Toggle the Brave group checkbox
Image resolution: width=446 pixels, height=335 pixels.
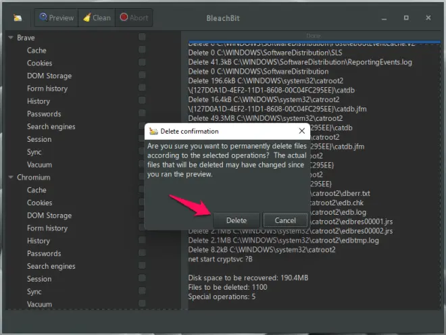pyautogui.click(x=142, y=36)
